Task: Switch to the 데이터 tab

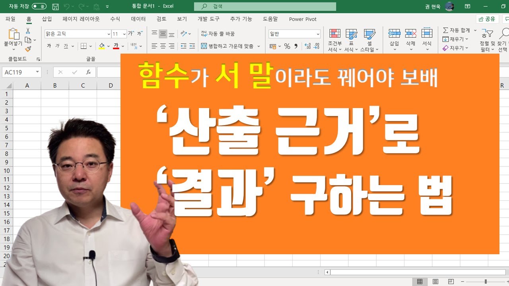Action: [x=138, y=19]
